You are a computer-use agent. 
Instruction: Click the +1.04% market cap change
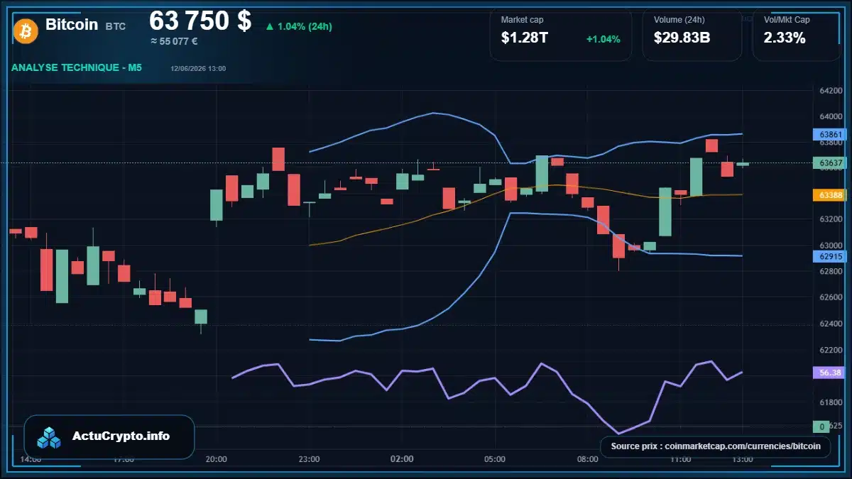click(603, 39)
